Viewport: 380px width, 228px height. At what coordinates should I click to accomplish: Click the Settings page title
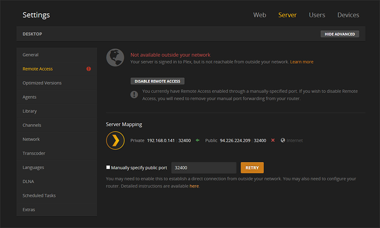36,15
